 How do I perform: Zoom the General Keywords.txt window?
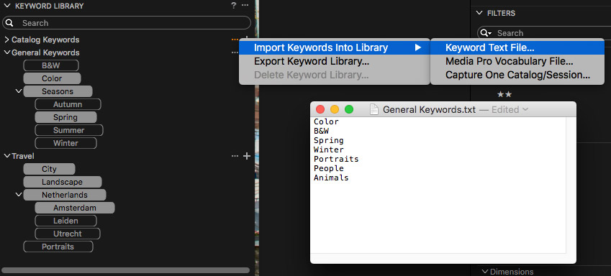pyautogui.click(x=349, y=109)
